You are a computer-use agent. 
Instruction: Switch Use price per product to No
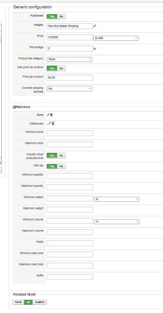point(61,68)
